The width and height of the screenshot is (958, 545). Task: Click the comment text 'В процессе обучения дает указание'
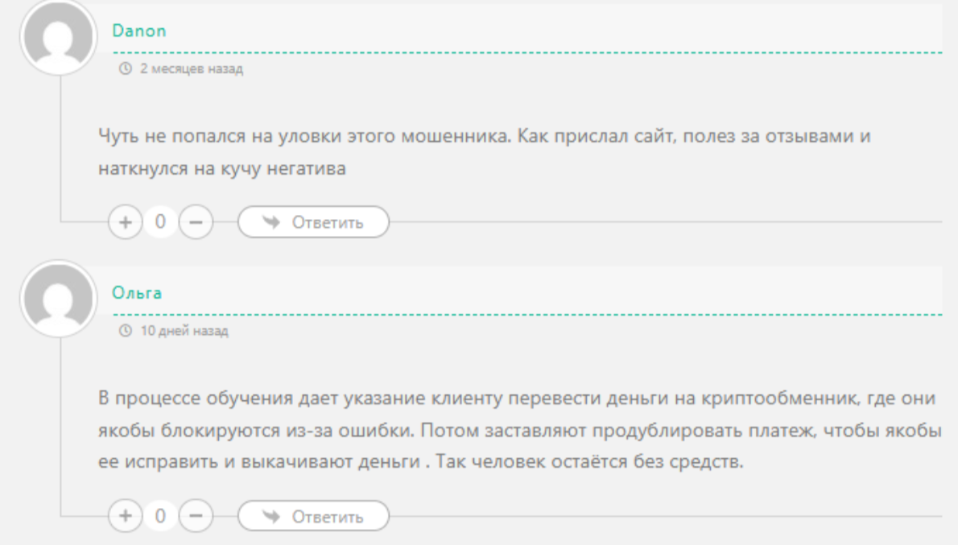(x=262, y=398)
